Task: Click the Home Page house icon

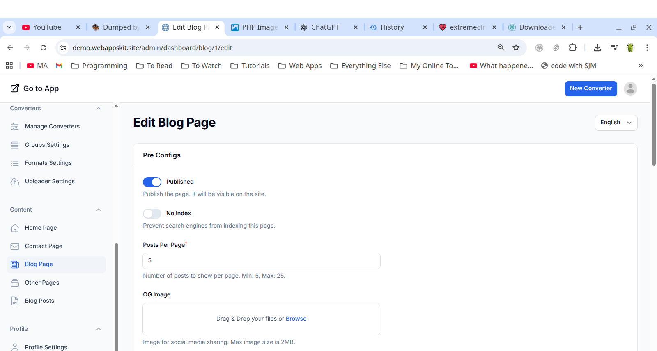Action: 15,228
